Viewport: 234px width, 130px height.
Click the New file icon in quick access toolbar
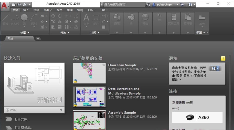tap(14, 4)
